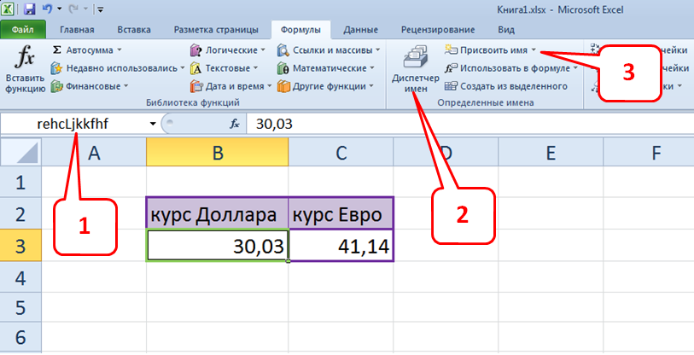
Task: Click the Undo arrow in quick access toolbar
Action: [49, 9]
